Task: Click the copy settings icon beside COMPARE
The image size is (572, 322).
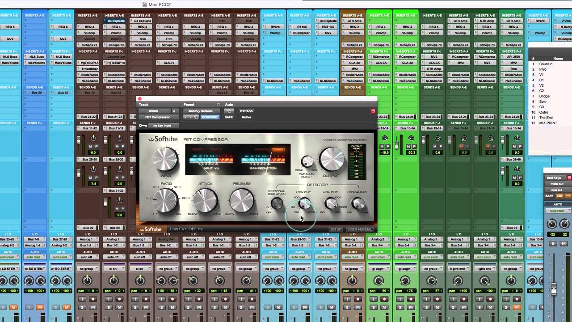Action: (196, 117)
